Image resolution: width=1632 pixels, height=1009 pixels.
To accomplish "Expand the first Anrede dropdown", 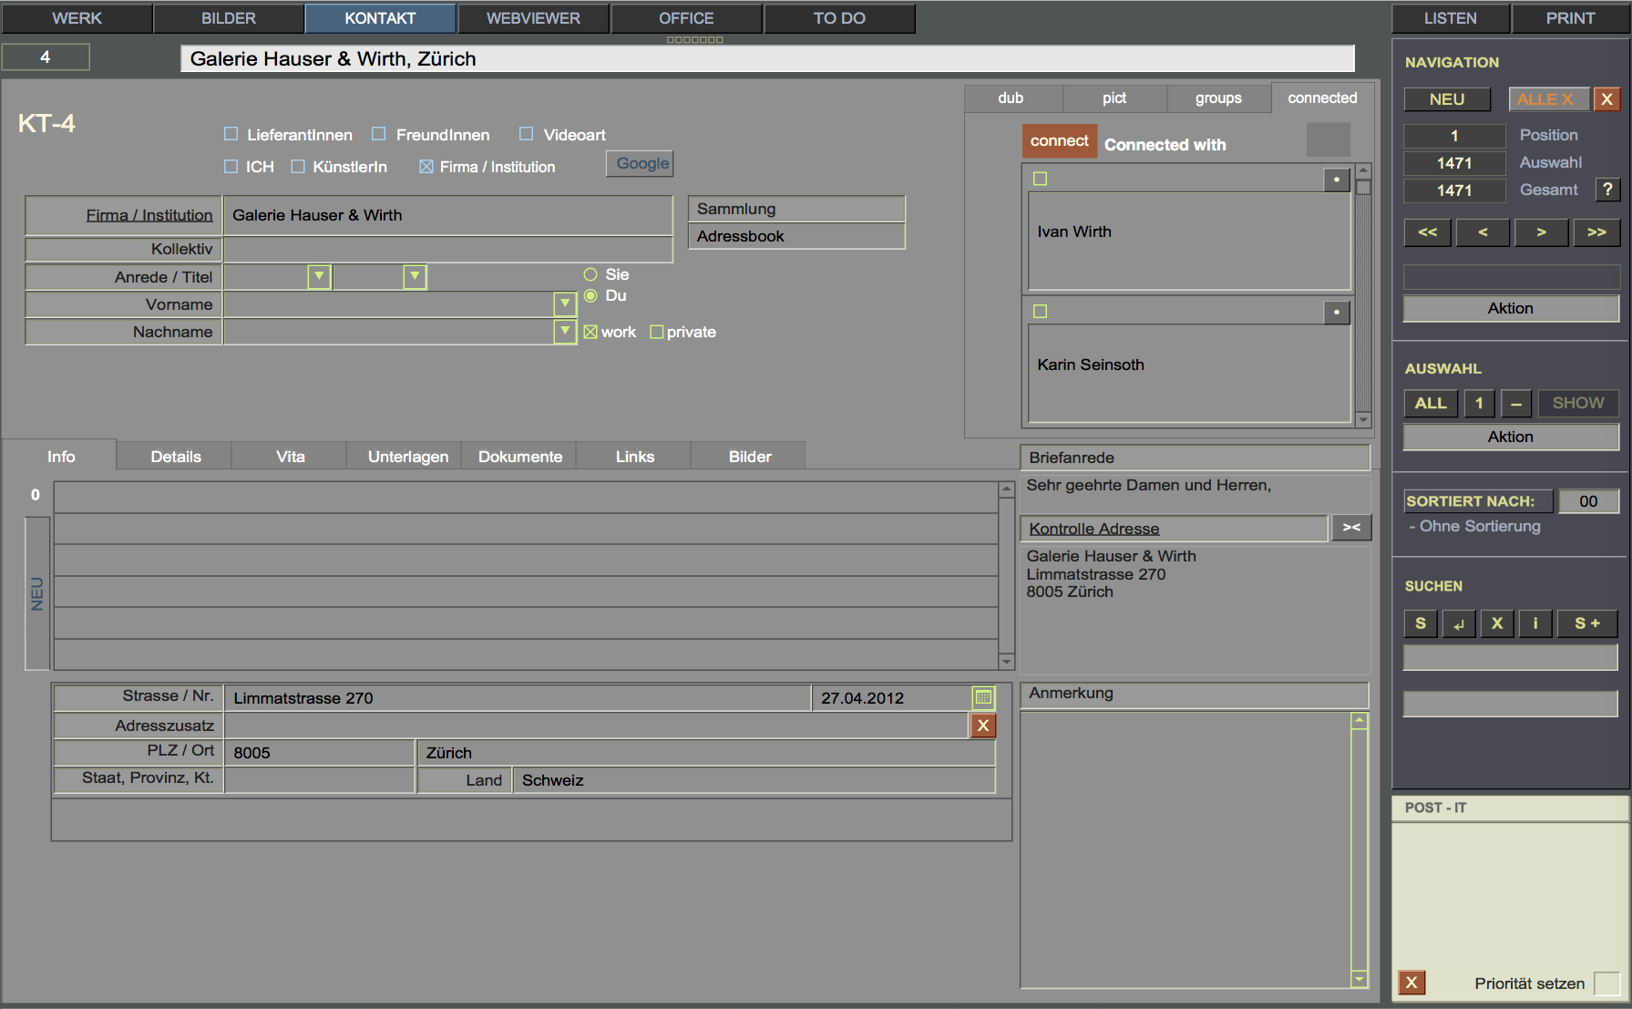I will 319,276.
